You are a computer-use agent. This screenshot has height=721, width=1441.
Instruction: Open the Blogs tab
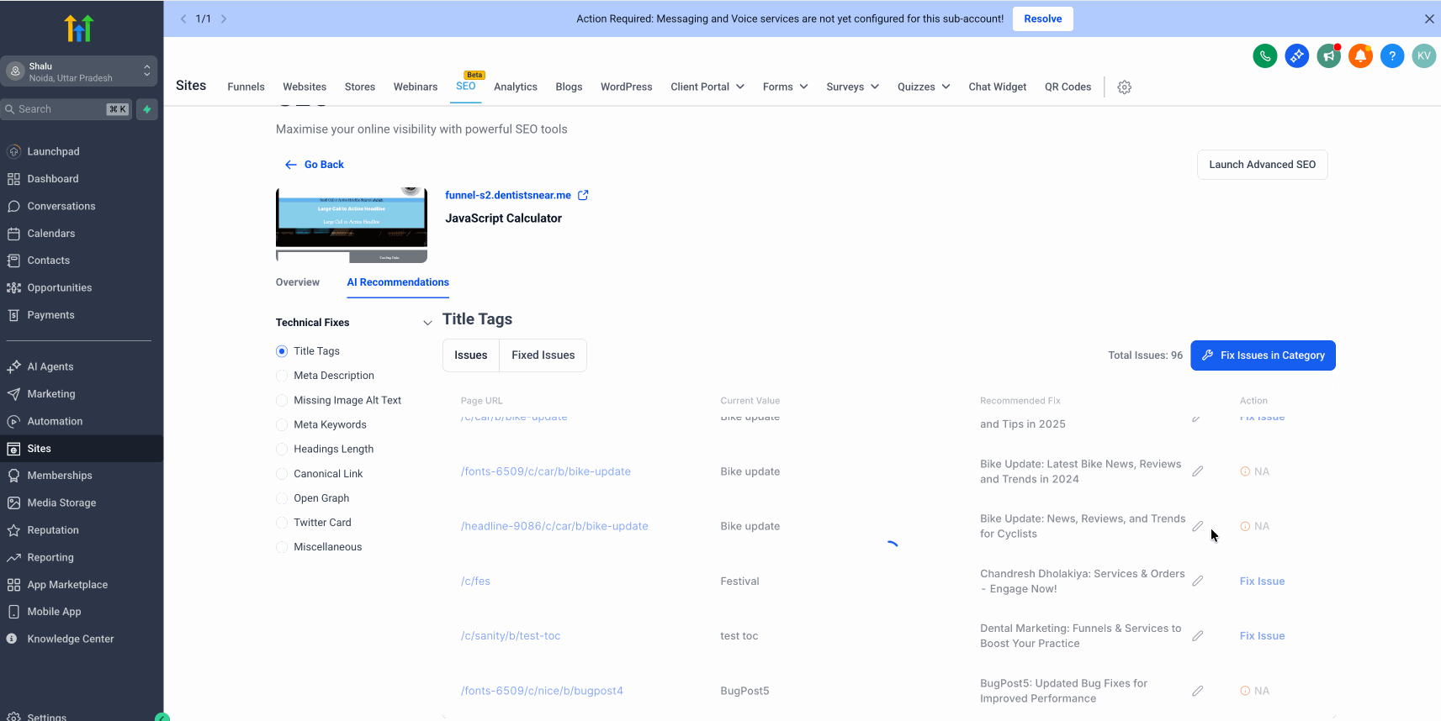(569, 87)
